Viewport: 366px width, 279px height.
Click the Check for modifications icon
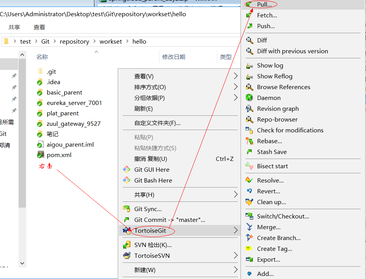tap(249, 130)
